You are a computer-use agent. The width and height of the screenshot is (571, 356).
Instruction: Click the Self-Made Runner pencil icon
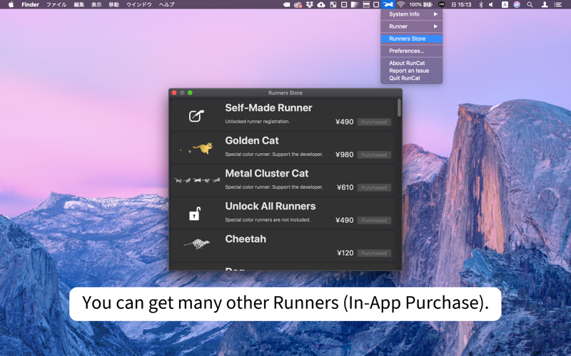click(196, 115)
